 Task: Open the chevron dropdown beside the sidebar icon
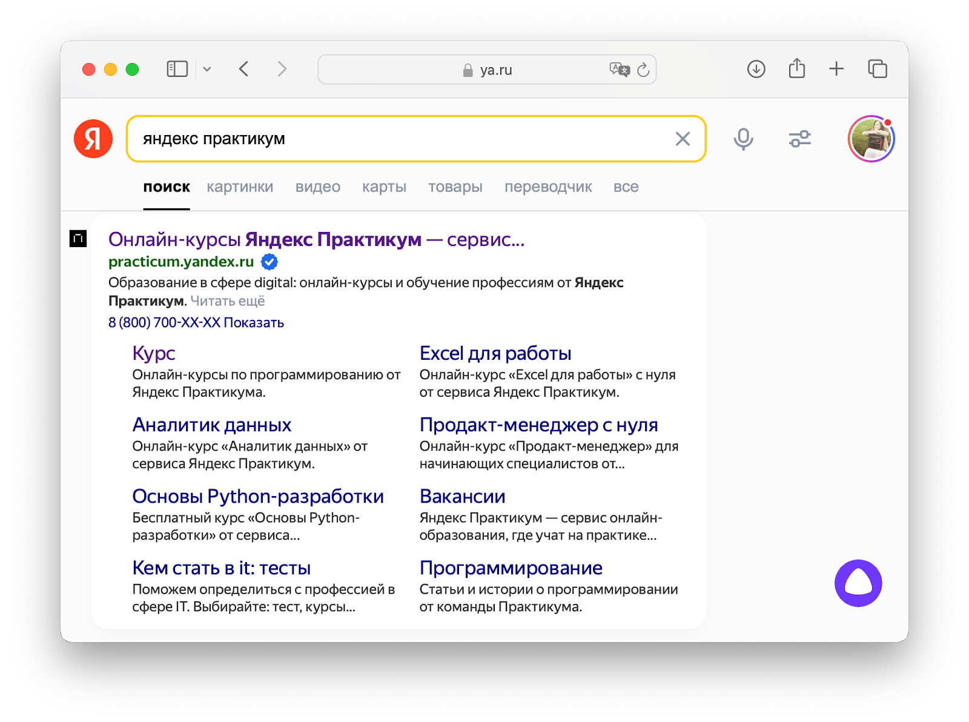pyautogui.click(x=207, y=69)
